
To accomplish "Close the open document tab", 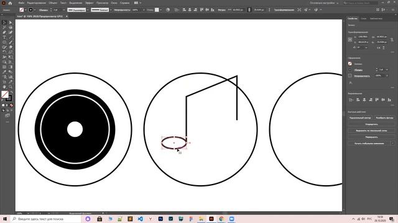I will [67, 16].
